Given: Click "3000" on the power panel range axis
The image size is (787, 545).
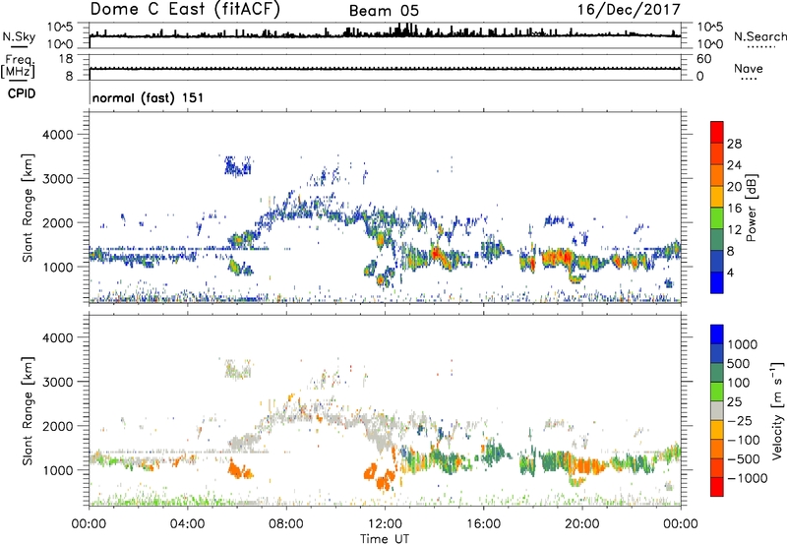Looking at the screenshot, I should click(57, 179).
